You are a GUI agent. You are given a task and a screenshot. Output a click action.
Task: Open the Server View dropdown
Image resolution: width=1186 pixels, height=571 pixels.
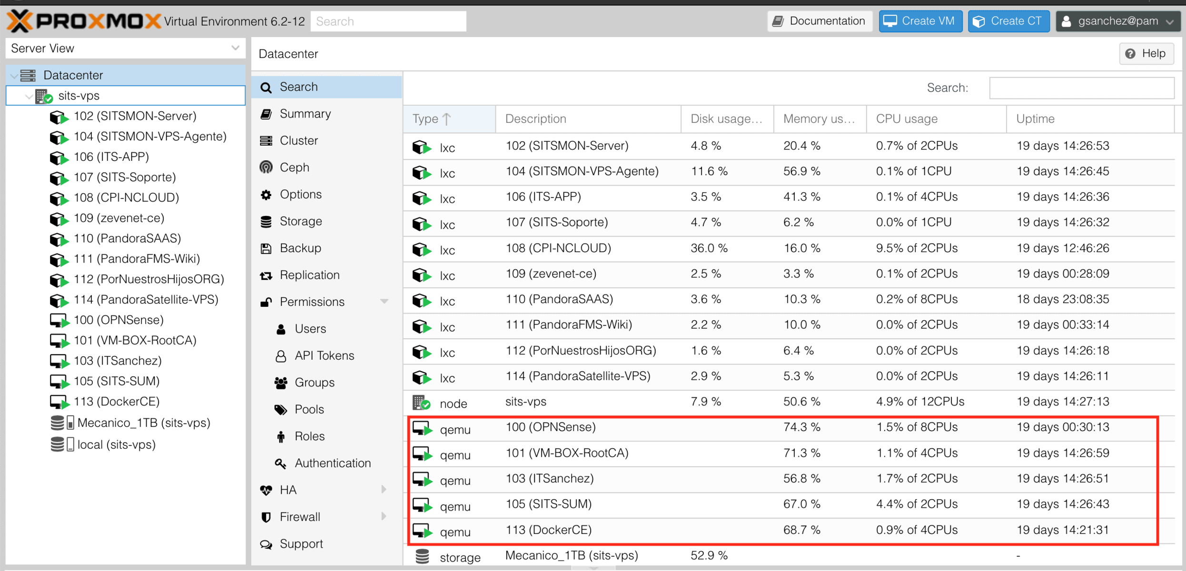(235, 48)
